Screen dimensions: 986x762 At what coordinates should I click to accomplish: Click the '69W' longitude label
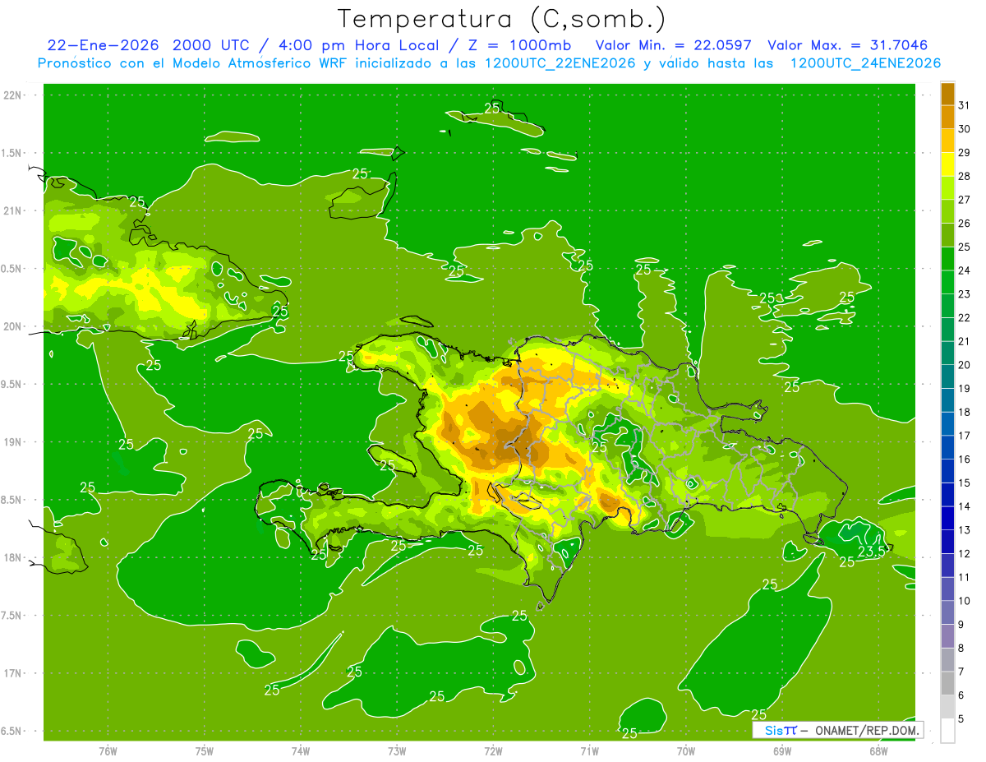(x=782, y=751)
